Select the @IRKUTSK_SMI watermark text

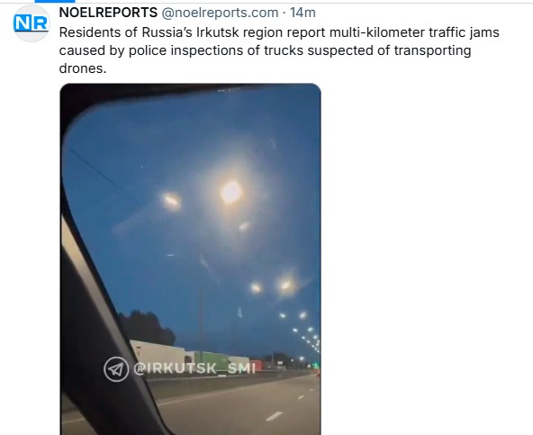pyautogui.click(x=194, y=368)
